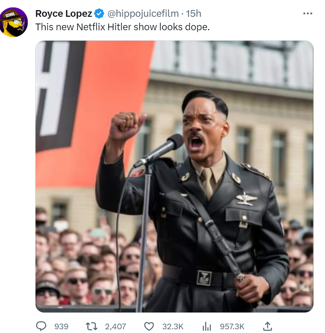
Task: Click the belt buckle in the photo
Action: [204, 277]
